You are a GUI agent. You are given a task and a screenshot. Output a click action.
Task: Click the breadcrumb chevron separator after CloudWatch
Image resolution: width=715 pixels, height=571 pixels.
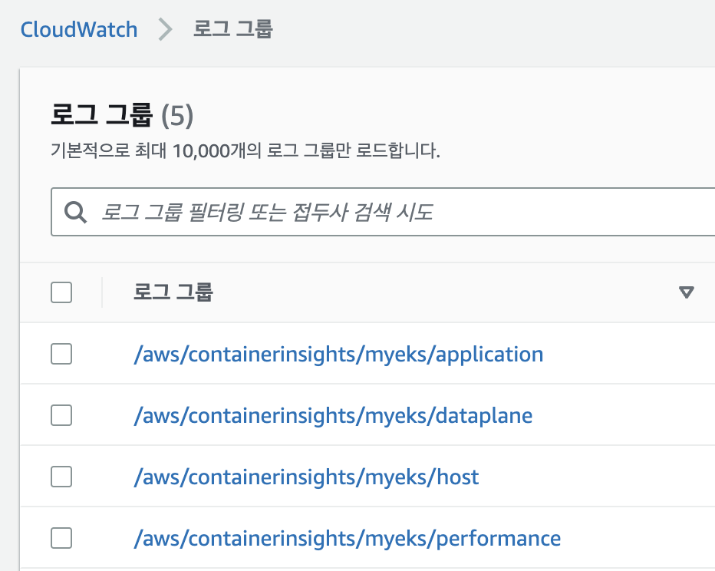[165, 30]
